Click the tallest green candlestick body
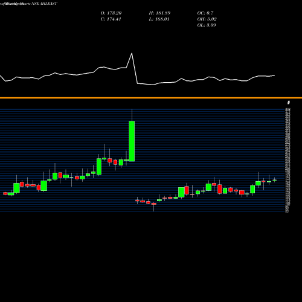 click(132, 141)
